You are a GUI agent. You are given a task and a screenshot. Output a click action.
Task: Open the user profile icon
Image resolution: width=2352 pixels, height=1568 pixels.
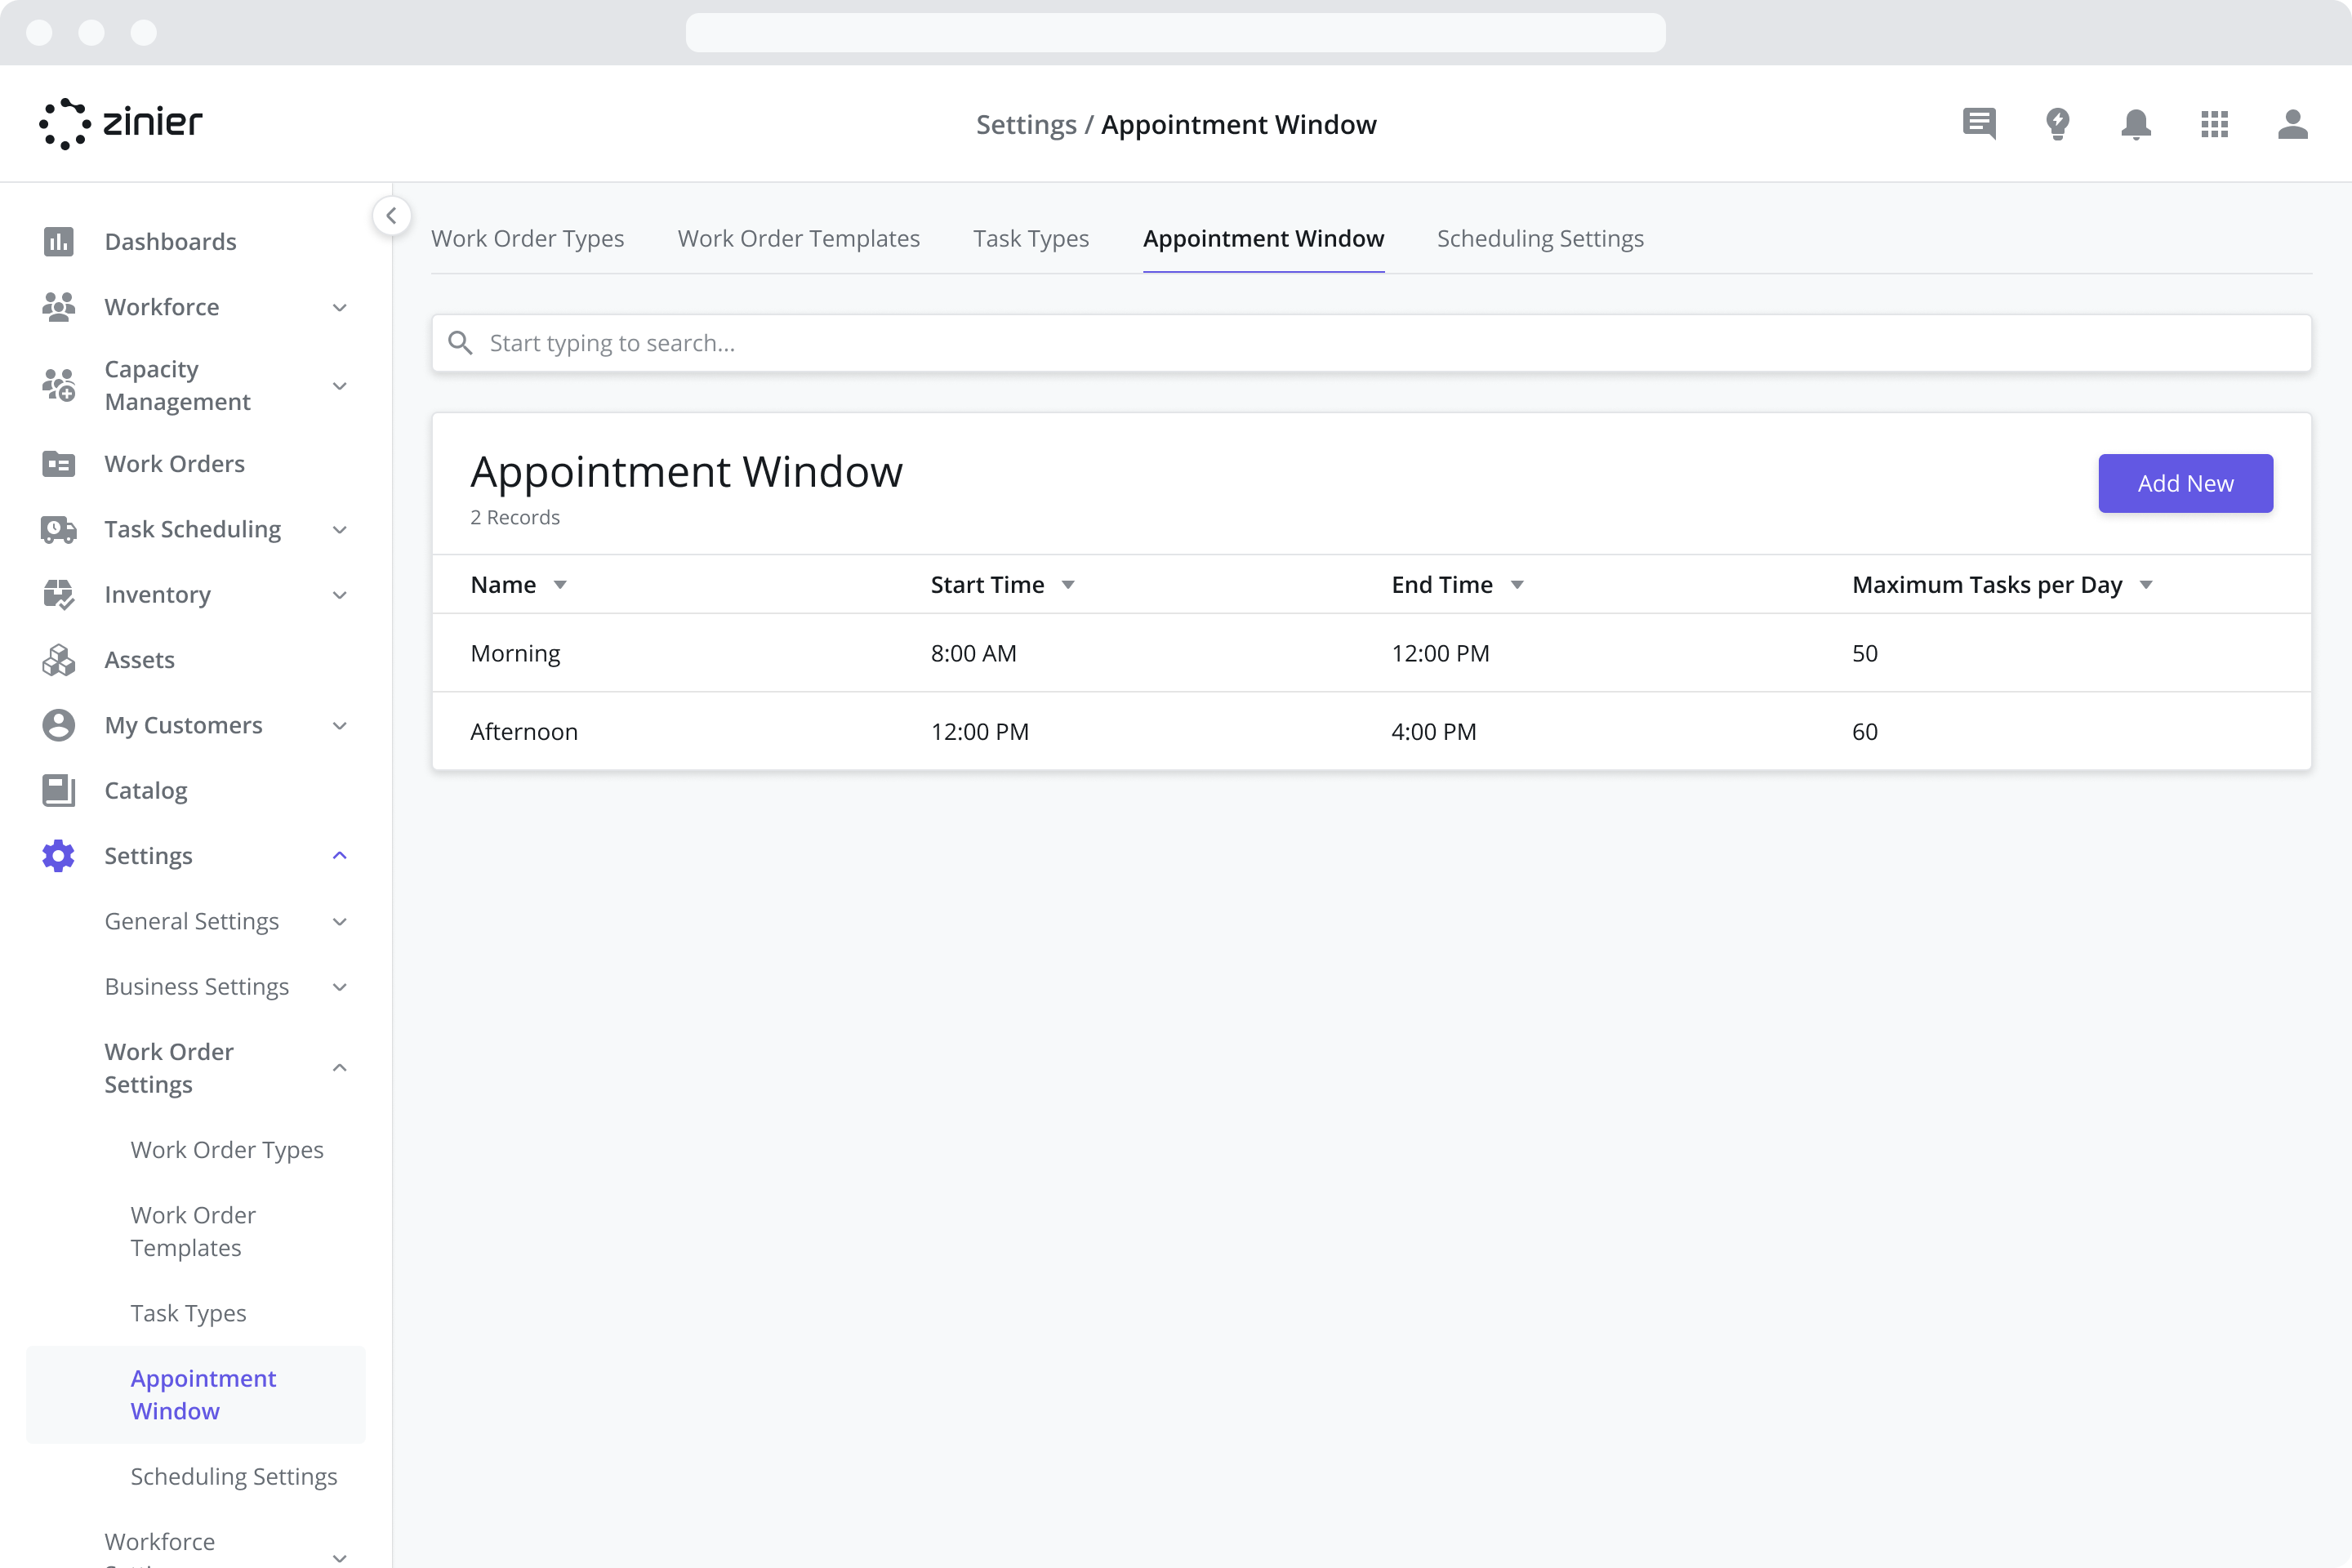(2294, 124)
